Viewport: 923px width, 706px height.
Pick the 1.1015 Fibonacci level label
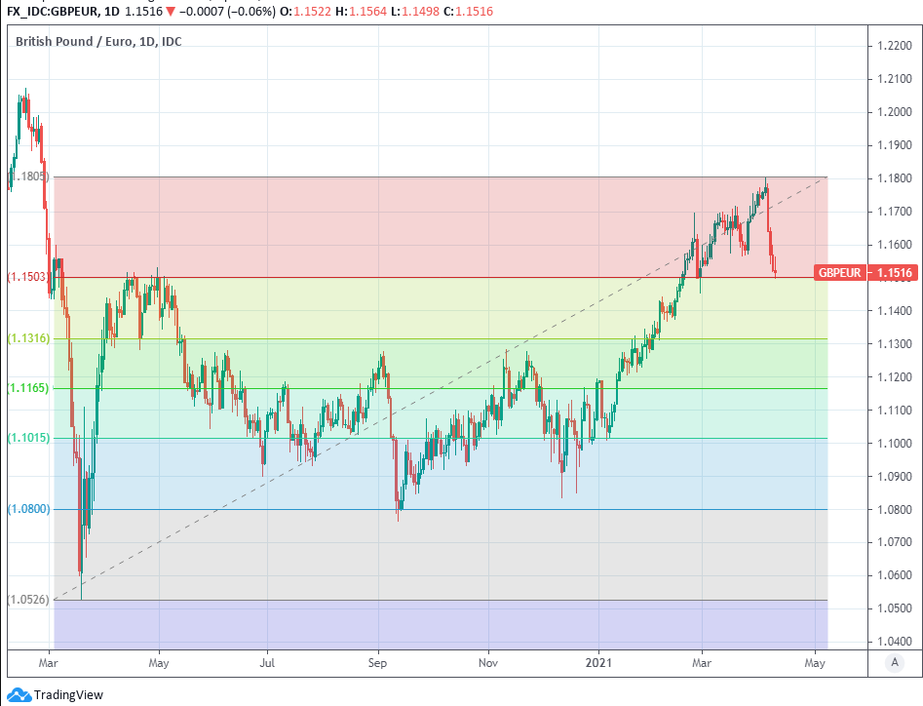click(28, 438)
